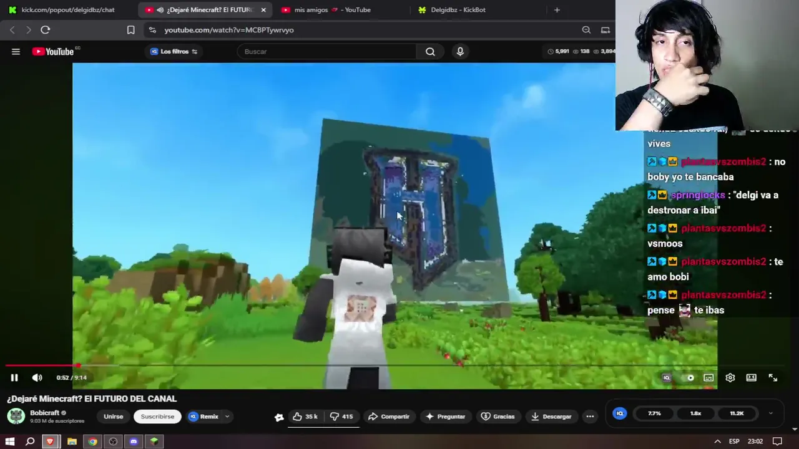This screenshot has width=799, height=449.
Task: Bookmark this page
Action: [130, 30]
